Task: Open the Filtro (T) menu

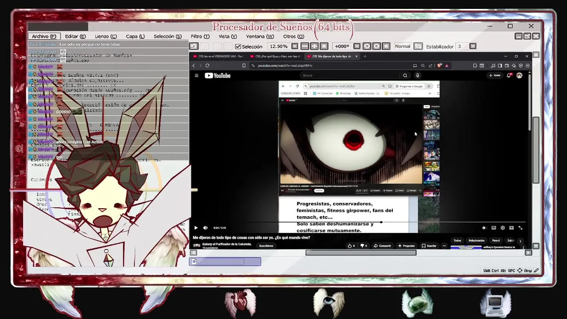Action: pyautogui.click(x=200, y=36)
